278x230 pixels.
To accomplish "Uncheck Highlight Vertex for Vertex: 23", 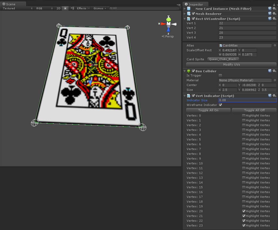I will click(x=244, y=225).
